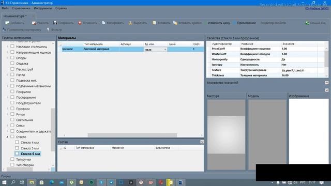
Task: Open the К3-Мебель (WIKI) link
Action: (317, 8)
